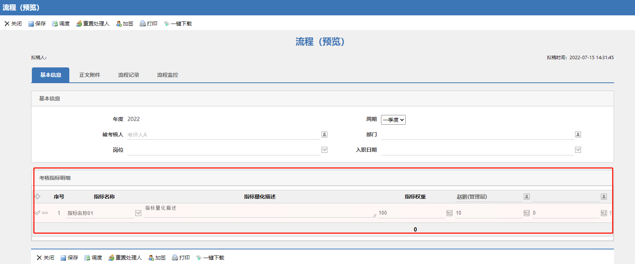Viewport: 635px width, 273px height.
Task: Open the 正文附件 tab
Action: click(90, 75)
